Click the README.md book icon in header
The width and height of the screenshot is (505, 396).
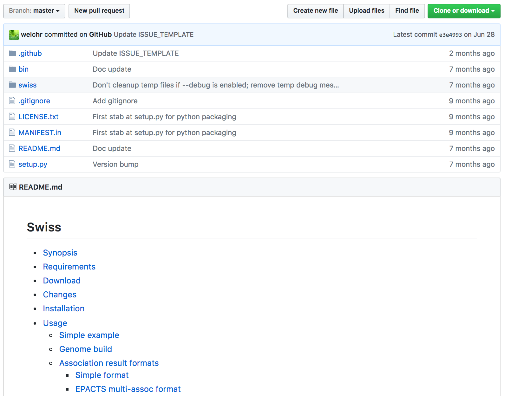[13, 187]
